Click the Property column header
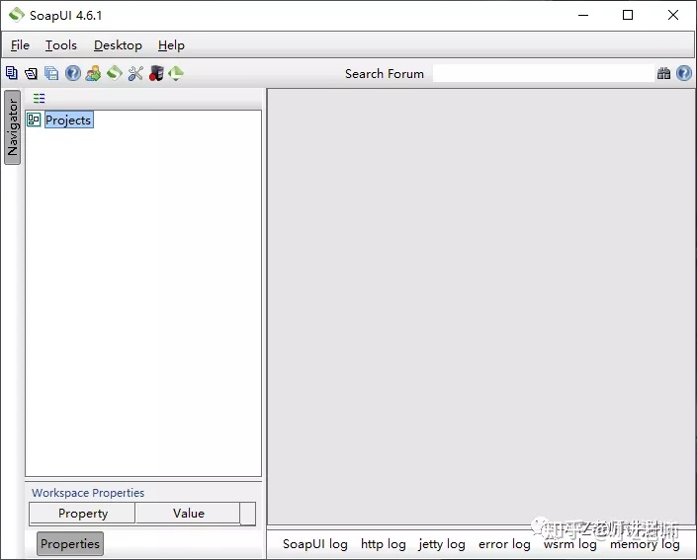 pyautogui.click(x=83, y=514)
